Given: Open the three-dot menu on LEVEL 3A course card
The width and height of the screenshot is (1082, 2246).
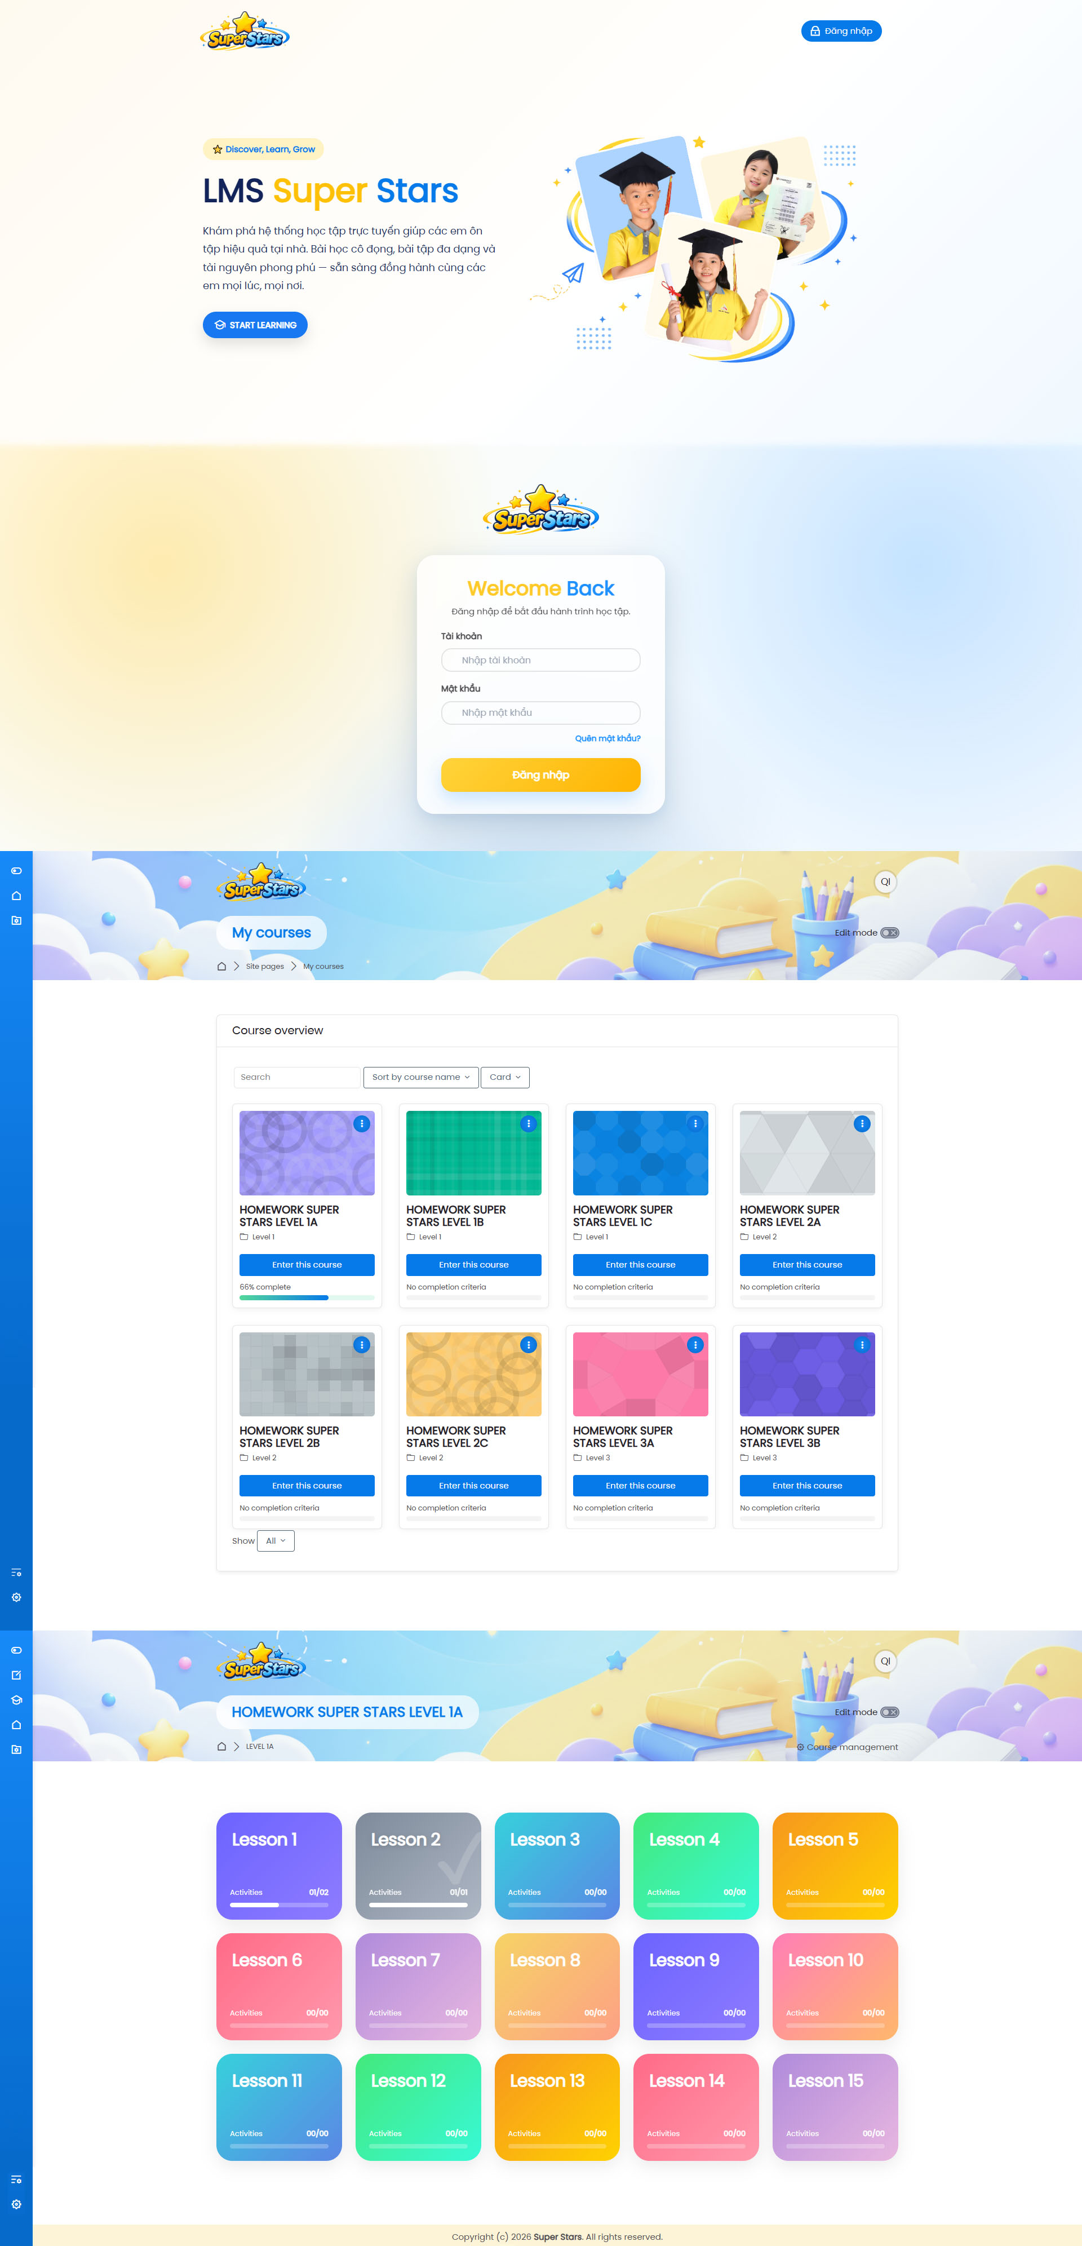Looking at the screenshot, I should (x=695, y=1344).
